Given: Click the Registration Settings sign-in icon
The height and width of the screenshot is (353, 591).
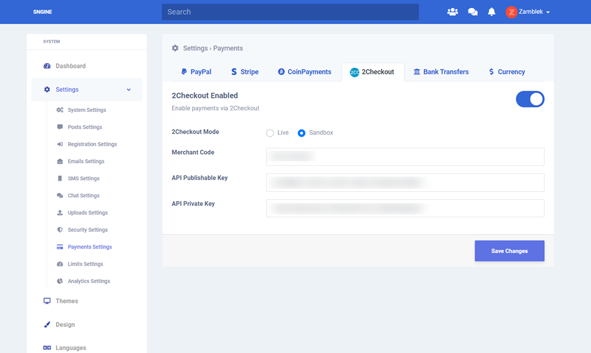Looking at the screenshot, I should 60,144.
